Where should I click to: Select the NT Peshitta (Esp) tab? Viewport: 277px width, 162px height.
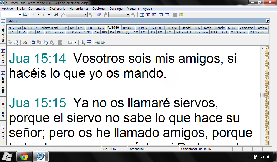pyautogui.click(x=47, y=28)
